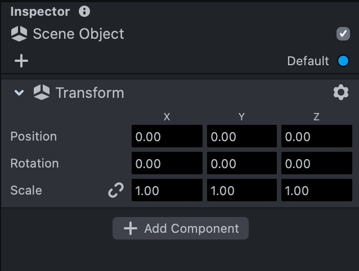Viewport: 359px width, 271px height.
Task: Click the blue Default layer color dot
Action: (x=343, y=61)
